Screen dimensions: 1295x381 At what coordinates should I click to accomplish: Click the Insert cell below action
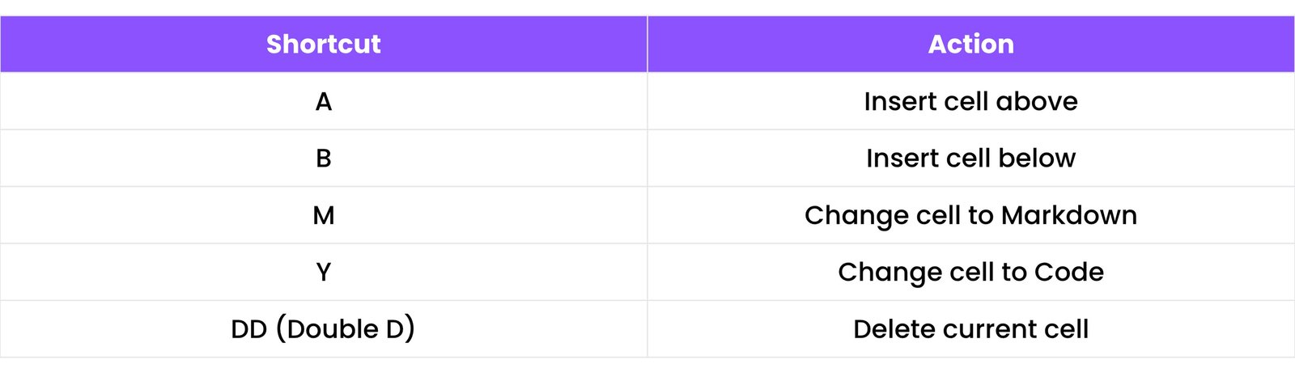click(970, 159)
